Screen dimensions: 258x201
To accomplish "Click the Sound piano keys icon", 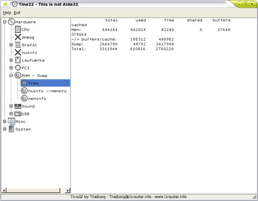I will [18, 106].
